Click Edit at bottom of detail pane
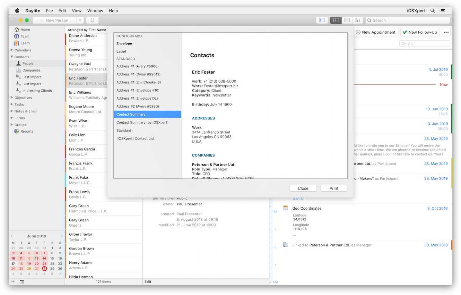 [x=148, y=282]
